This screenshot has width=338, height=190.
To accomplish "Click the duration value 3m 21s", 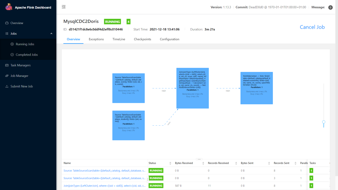I will (210, 29).
